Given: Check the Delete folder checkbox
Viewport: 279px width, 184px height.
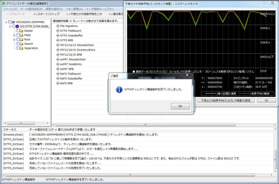Looking at the screenshot, I should 18,31.
